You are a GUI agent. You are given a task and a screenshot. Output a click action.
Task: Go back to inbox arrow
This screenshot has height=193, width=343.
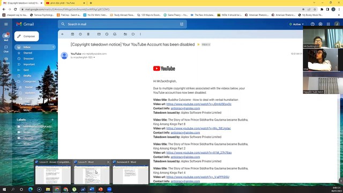[63, 34]
